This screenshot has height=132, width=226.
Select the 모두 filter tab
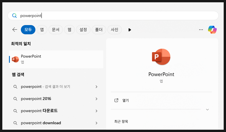[x=28, y=30]
